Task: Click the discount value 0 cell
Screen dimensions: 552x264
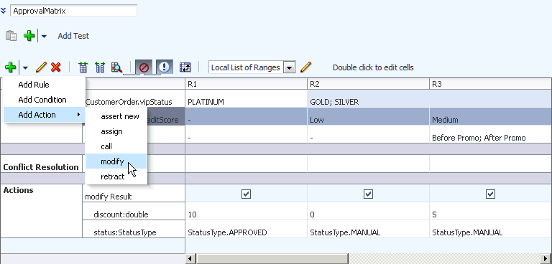Action: (368, 211)
